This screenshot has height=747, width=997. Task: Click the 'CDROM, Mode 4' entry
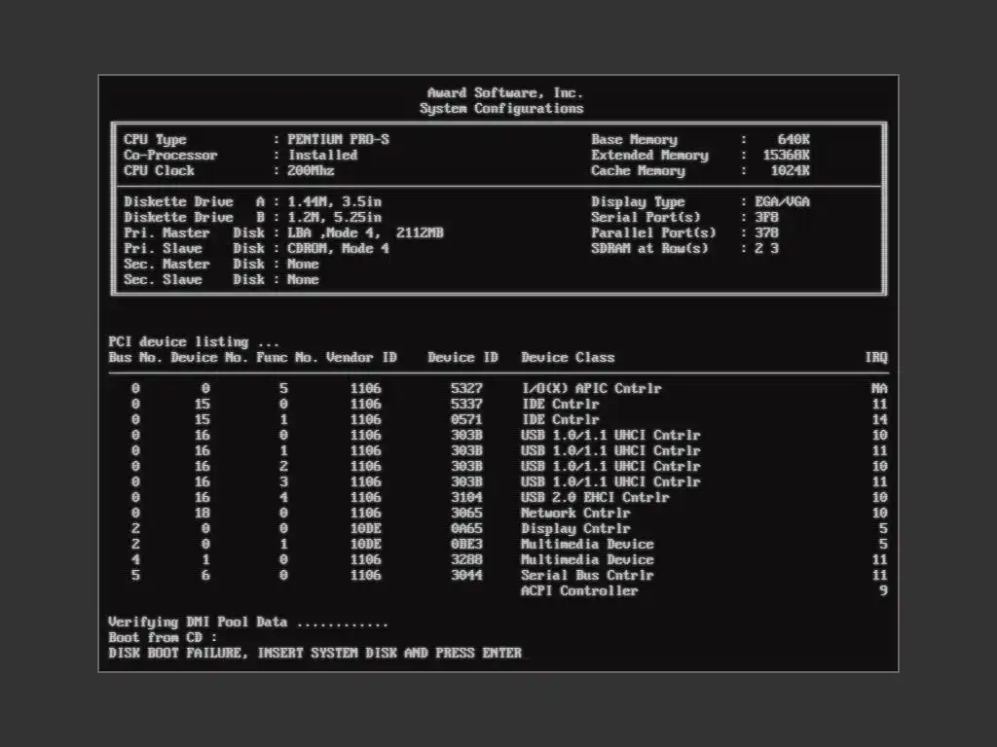pyautogui.click(x=338, y=248)
